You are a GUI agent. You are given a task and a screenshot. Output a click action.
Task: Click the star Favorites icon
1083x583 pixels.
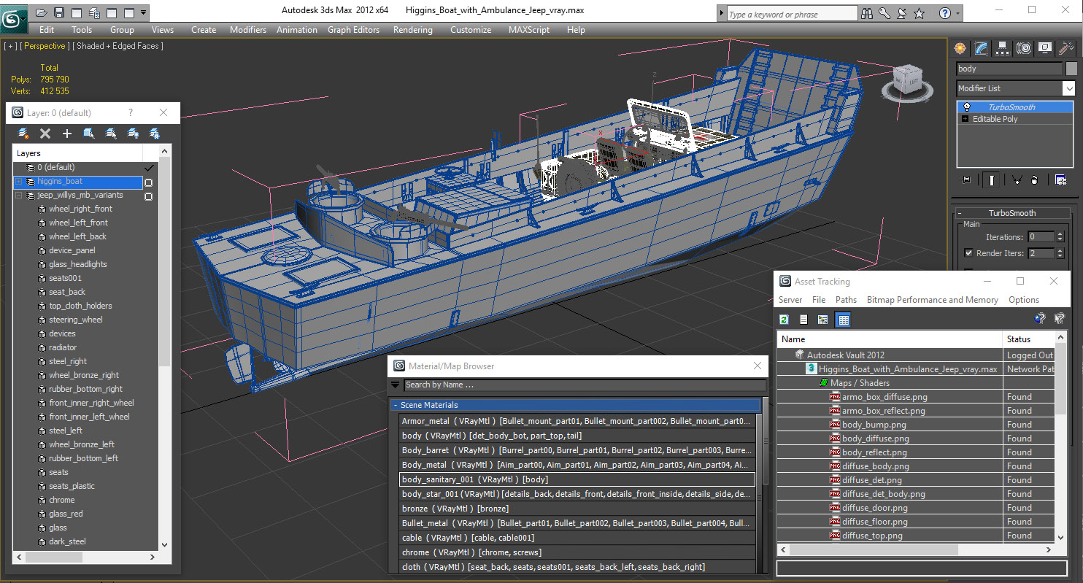pos(919,13)
